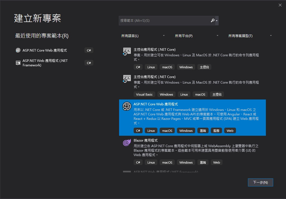
Task: Click the C# console template description text
Action: 196,57
